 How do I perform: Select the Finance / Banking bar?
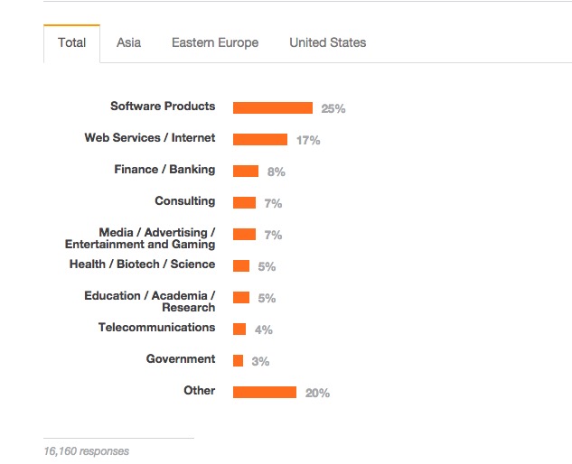click(245, 172)
